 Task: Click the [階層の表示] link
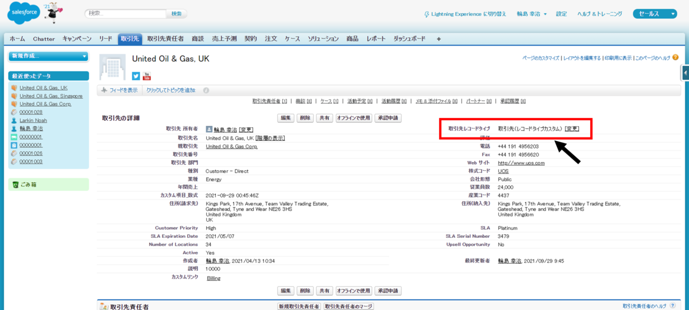pos(270,138)
